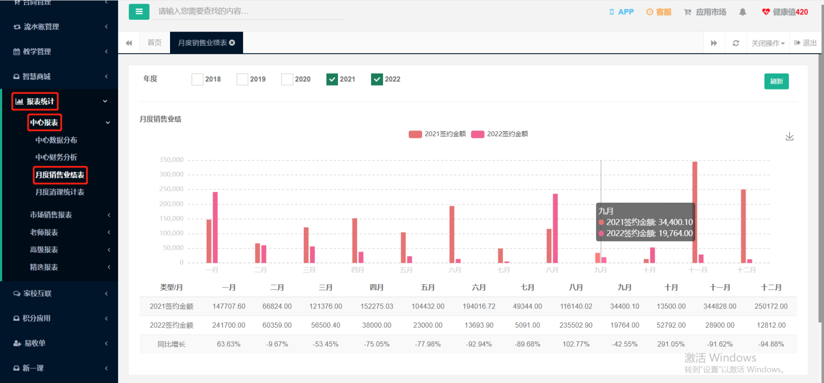Click the 智慧商城 sidebar icon
Image resolution: width=824 pixels, height=383 pixels.
(x=17, y=77)
